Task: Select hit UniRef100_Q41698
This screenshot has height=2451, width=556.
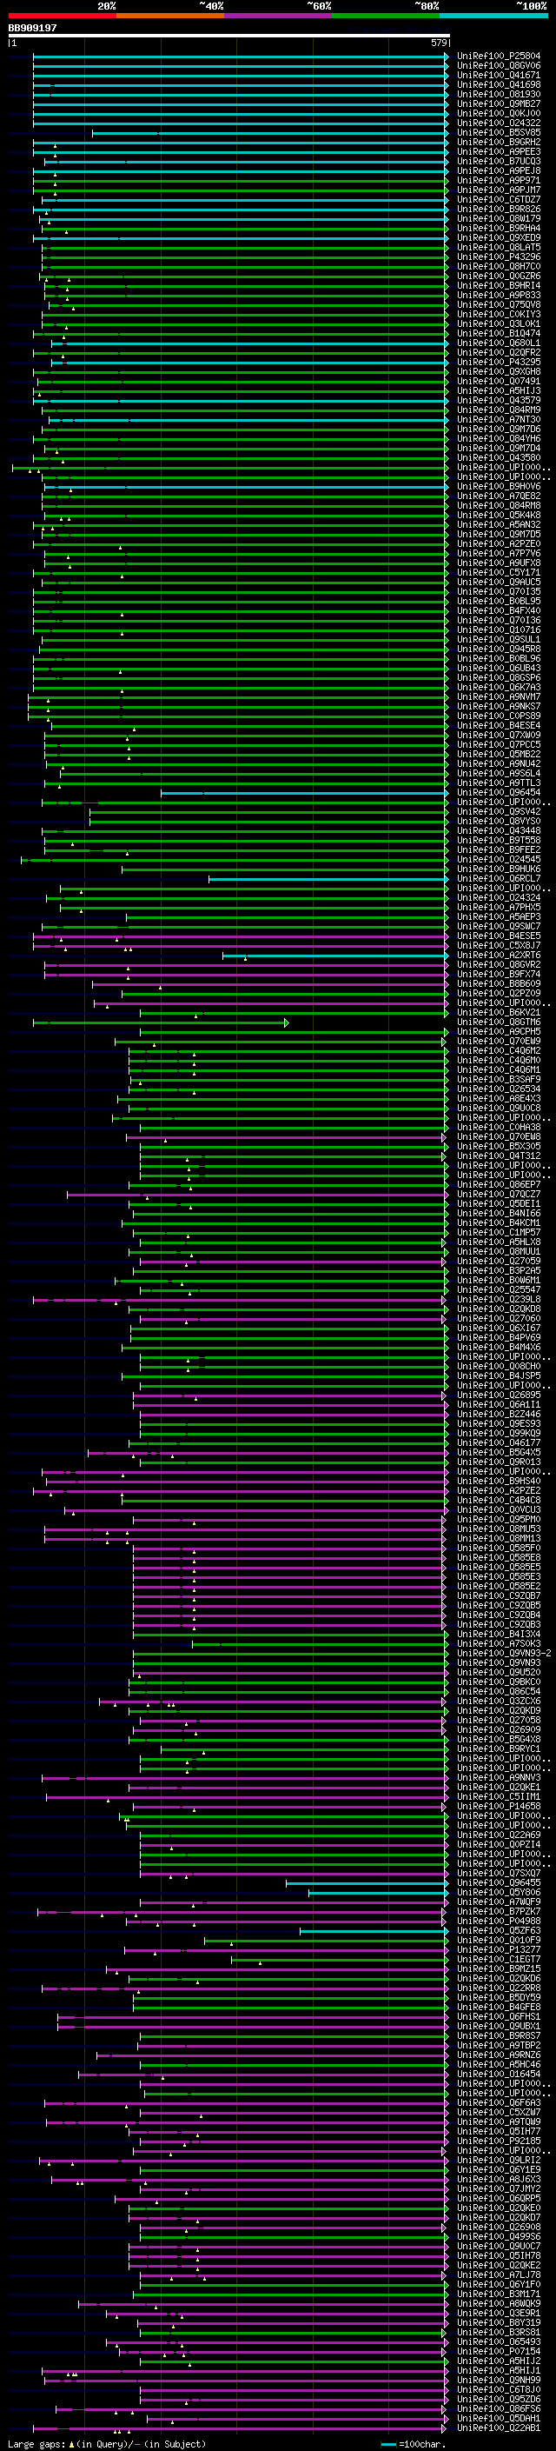Action: [x=498, y=84]
